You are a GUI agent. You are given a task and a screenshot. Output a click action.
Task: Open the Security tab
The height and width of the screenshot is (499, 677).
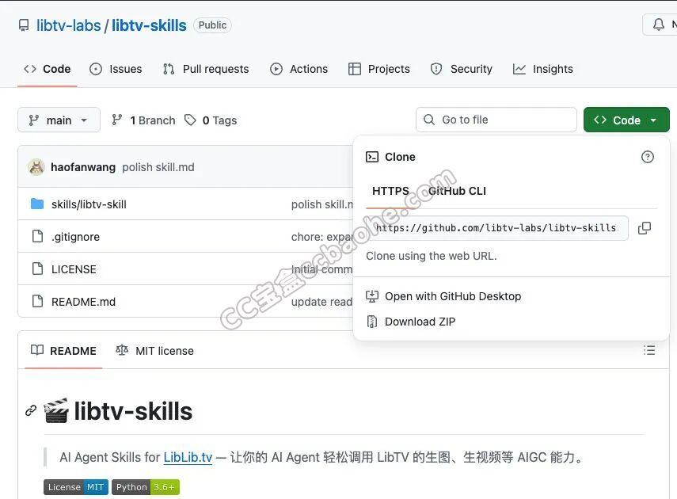tap(462, 69)
